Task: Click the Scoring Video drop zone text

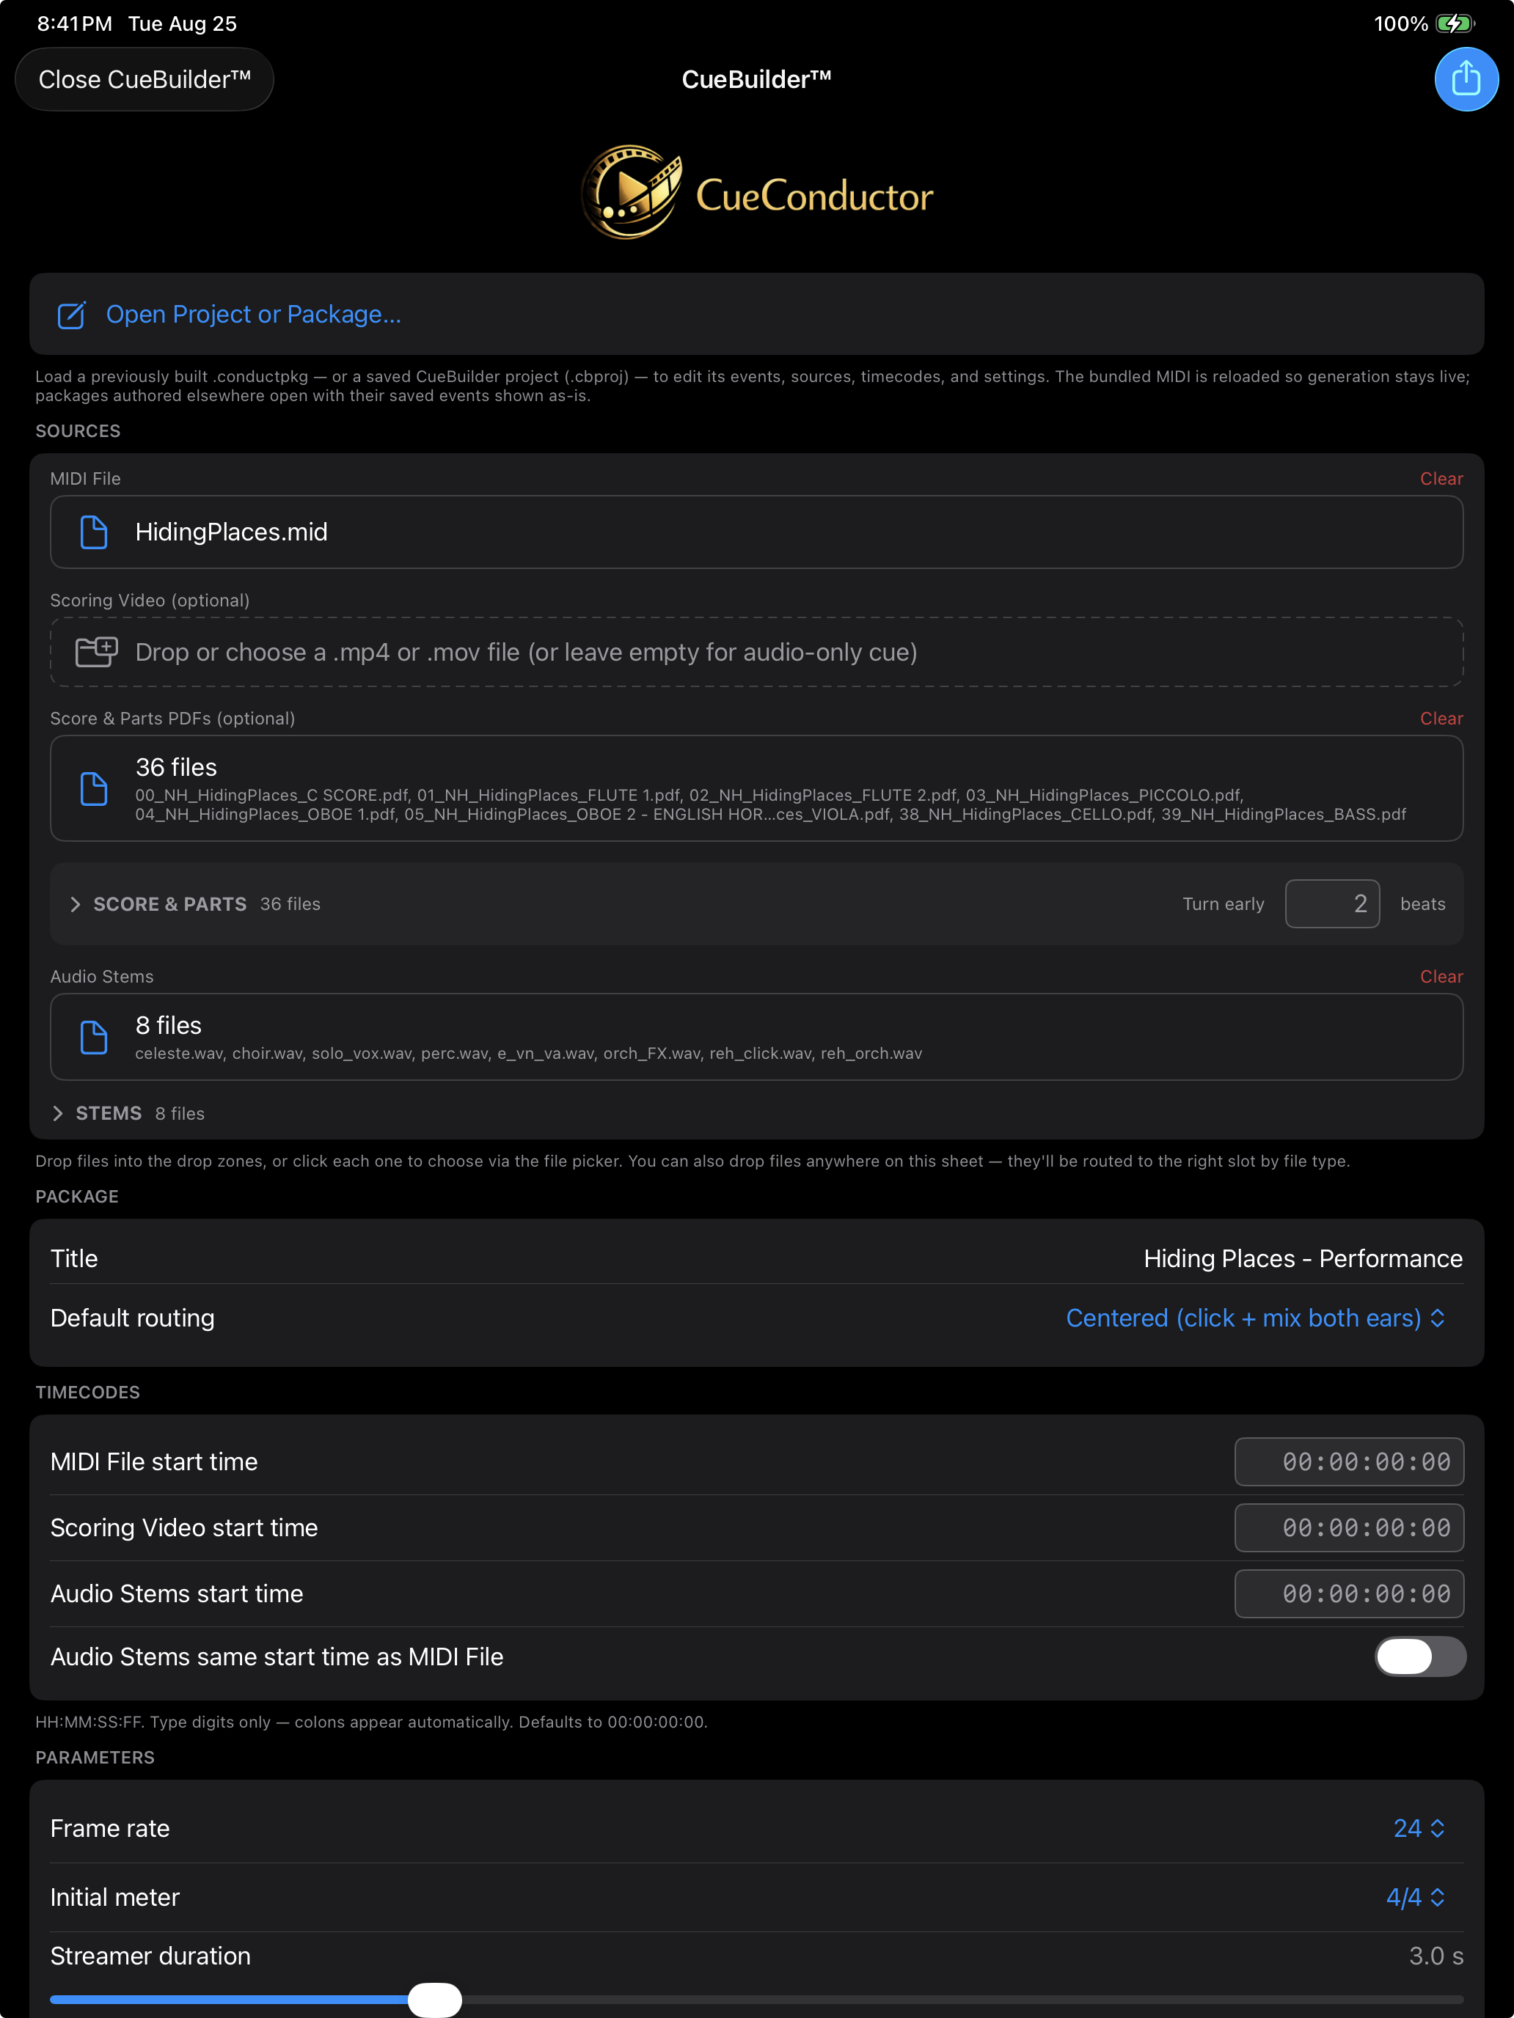Action: tap(526, 653)
